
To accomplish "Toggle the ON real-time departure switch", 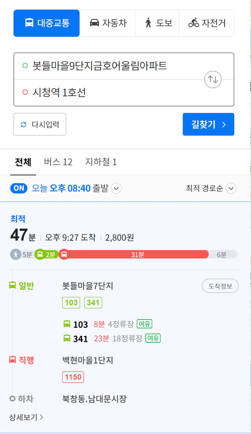I will [x=19, y=188].
